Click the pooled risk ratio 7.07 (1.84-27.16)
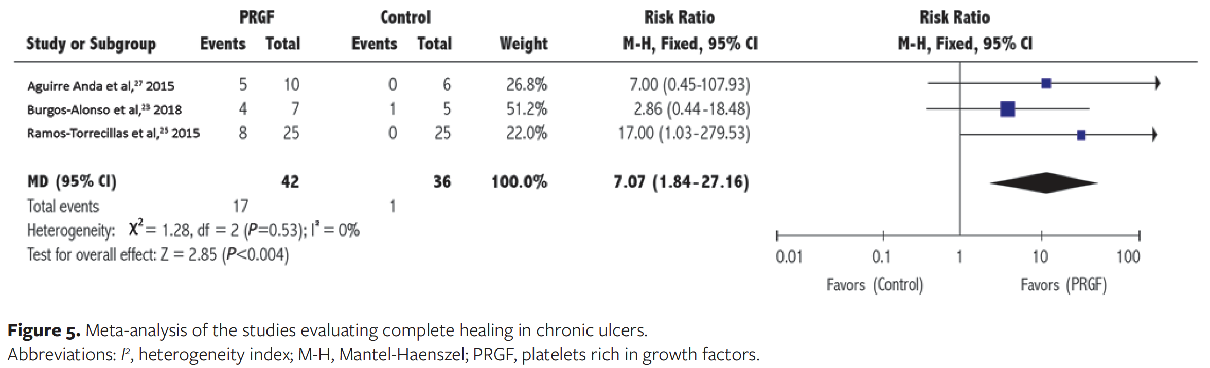Screen dimensions: 1210x368 tap(681, 182)
